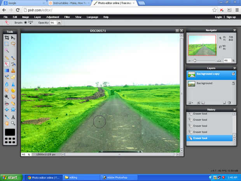This screenshot has height=181, width=241.
Task: Click Navigator zoom-in icon
Action: pos(219,61)
